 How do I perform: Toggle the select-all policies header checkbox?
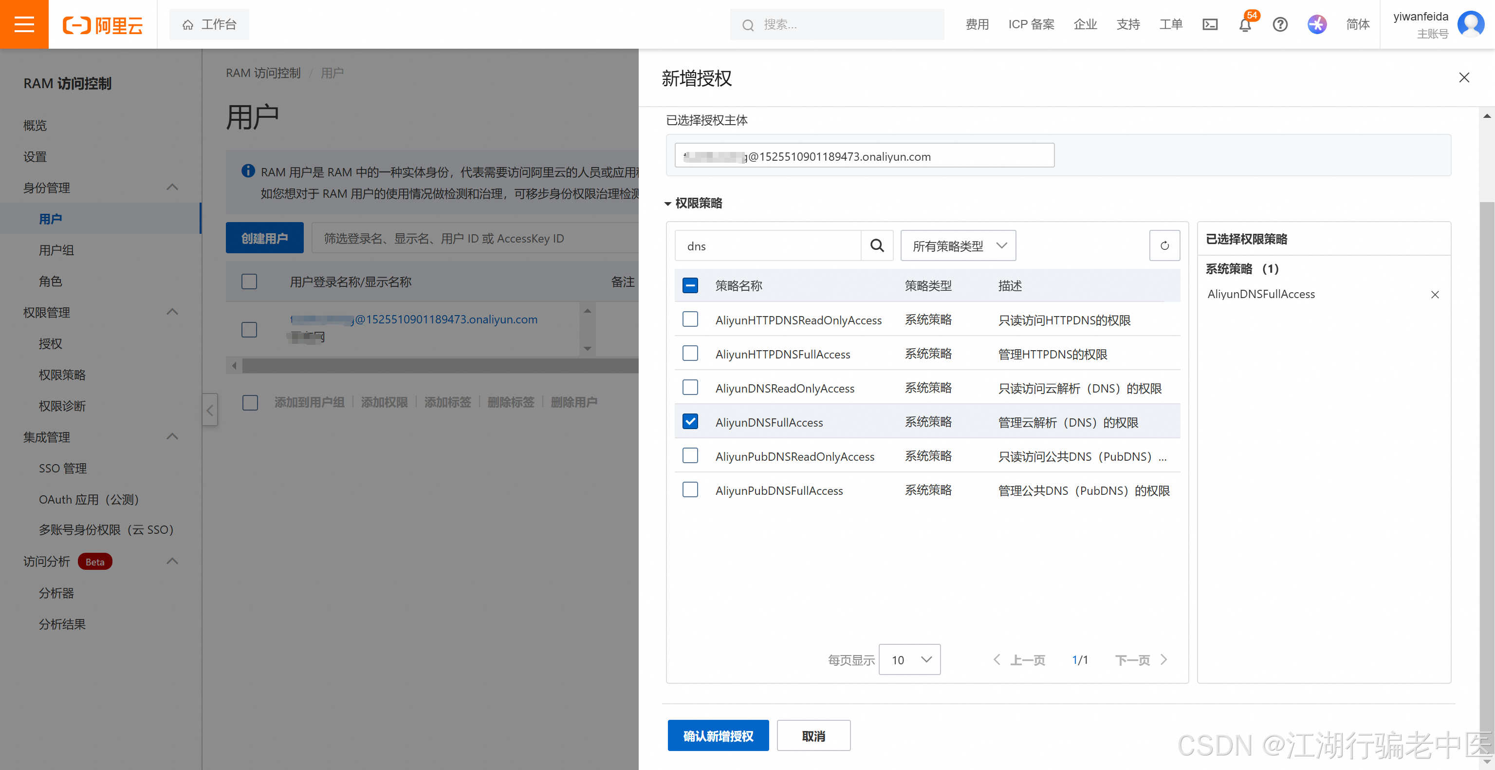point(690,285)
